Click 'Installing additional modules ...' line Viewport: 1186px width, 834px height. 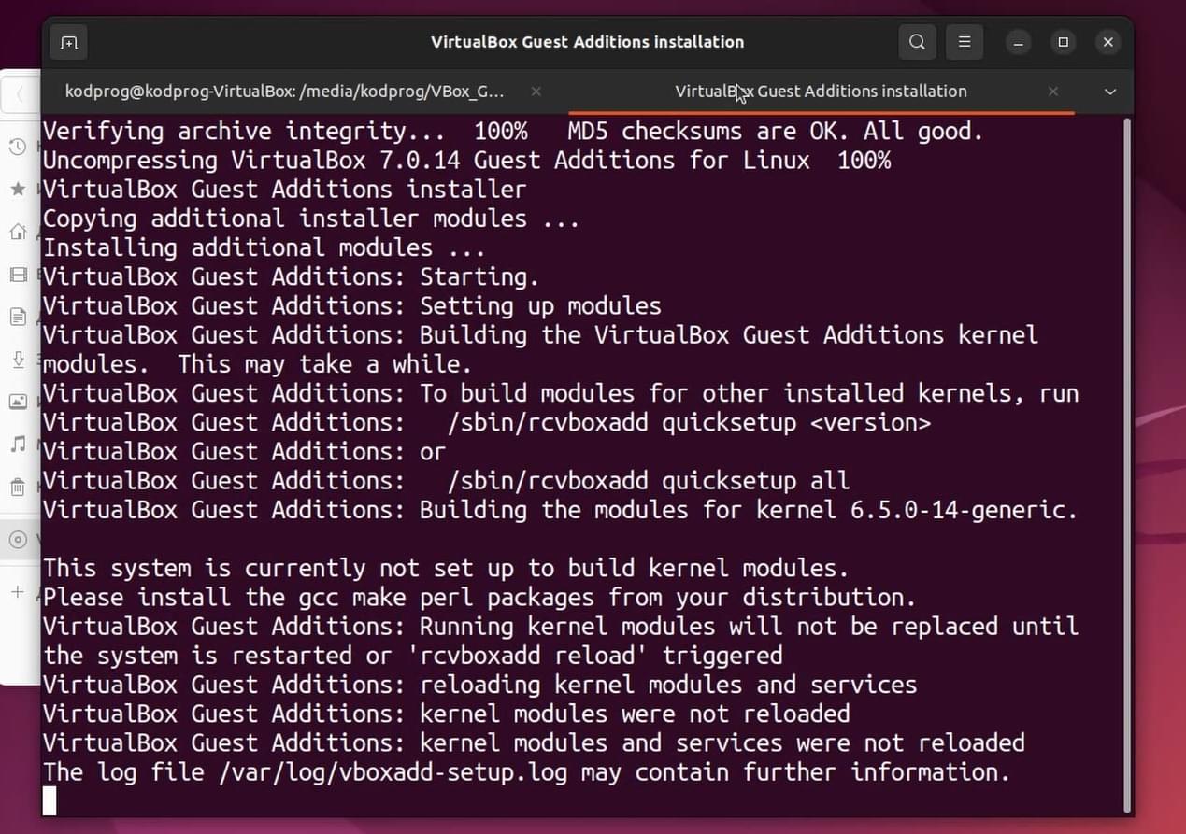264,247
